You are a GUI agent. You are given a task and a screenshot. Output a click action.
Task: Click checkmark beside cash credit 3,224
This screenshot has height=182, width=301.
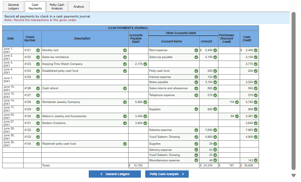[256, 82]
